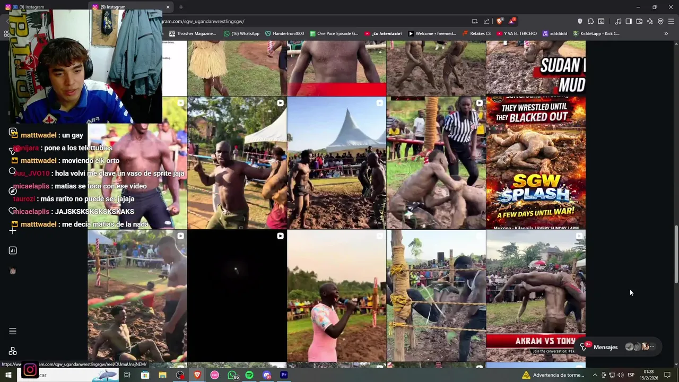
Task: Click Brave Rewards triangle icon
Action: [x=511, y=21]
